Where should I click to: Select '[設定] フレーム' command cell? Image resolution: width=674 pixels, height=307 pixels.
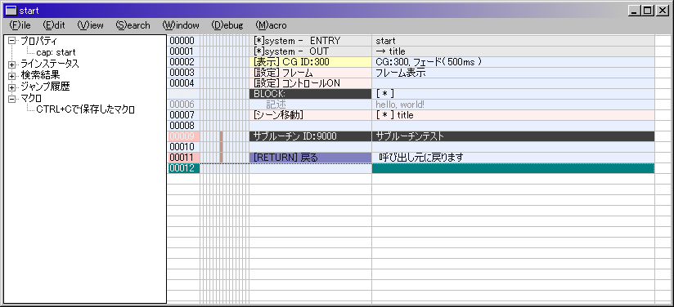[310, 73]
